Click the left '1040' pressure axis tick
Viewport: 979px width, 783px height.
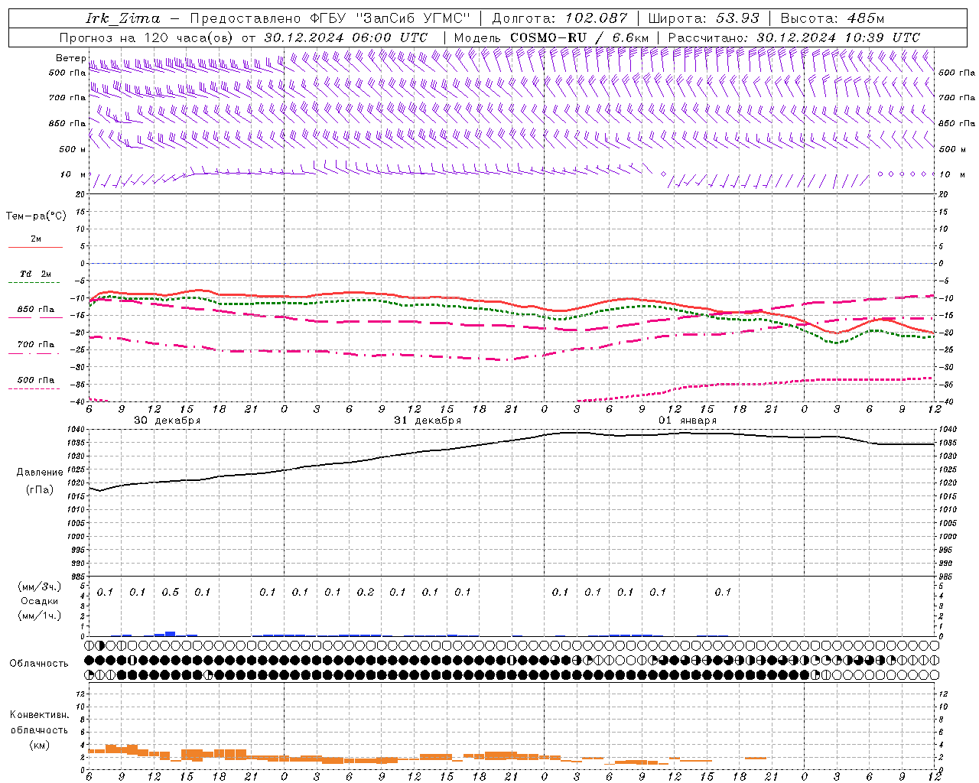[77, 430]
